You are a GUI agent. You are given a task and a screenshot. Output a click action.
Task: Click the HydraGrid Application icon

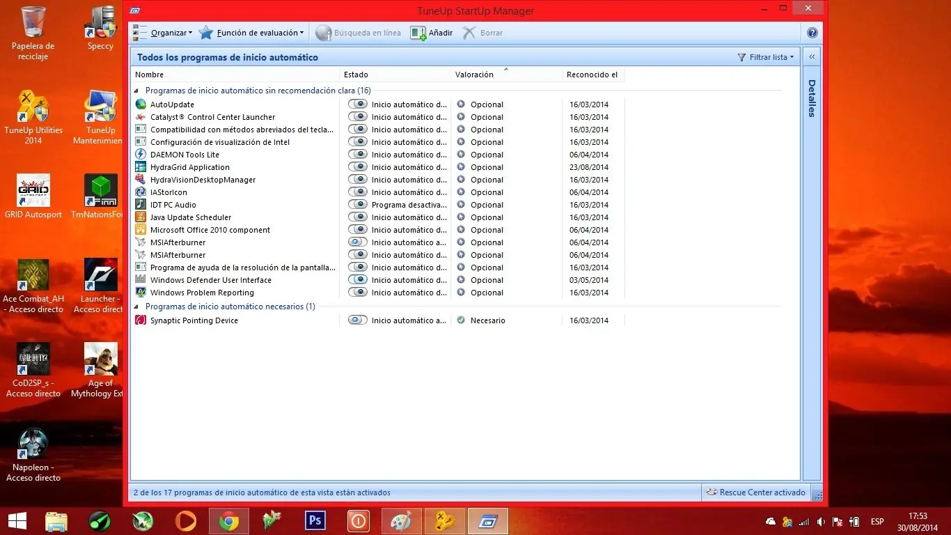tap(141, 167)
